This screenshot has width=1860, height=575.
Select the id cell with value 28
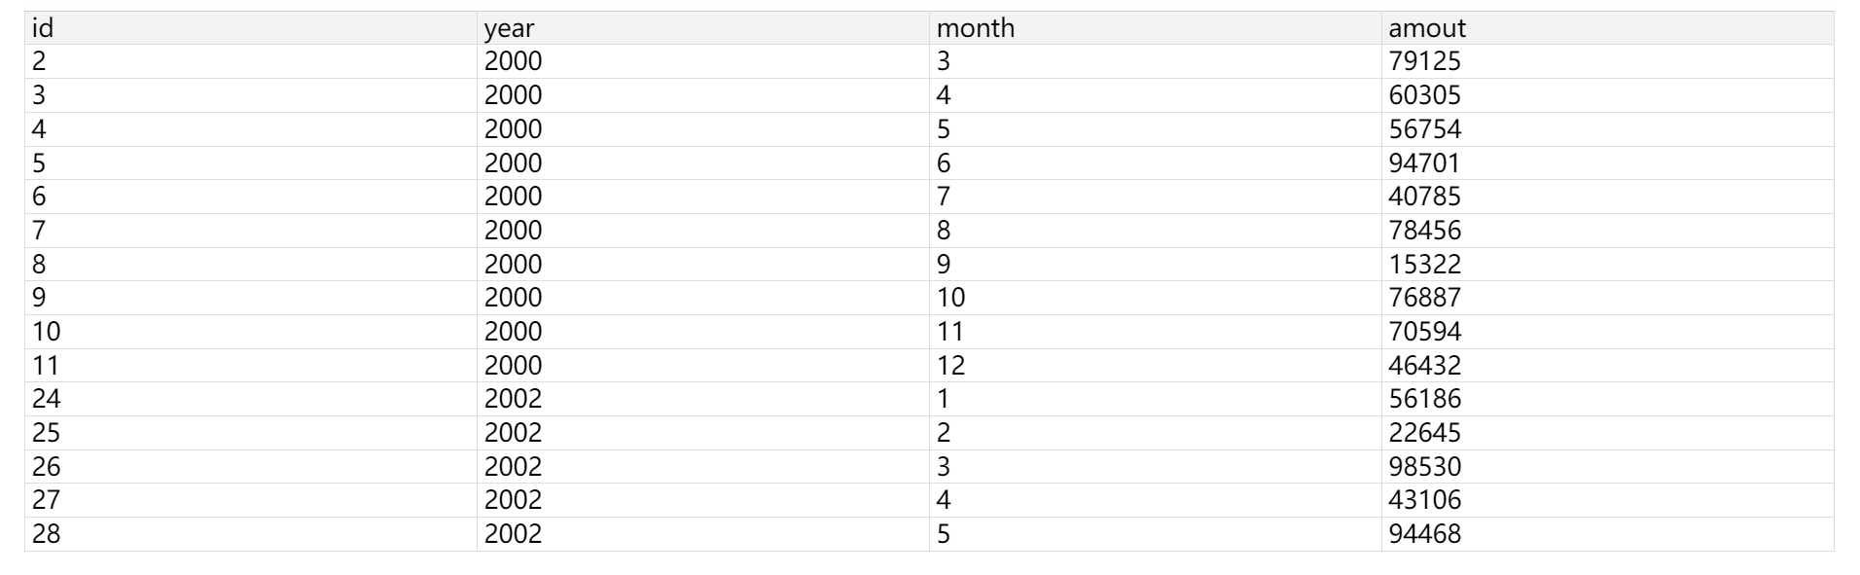(x=46, y=534)
